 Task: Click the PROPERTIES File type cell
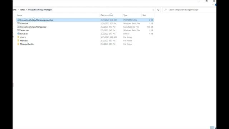tap(130, 20)
